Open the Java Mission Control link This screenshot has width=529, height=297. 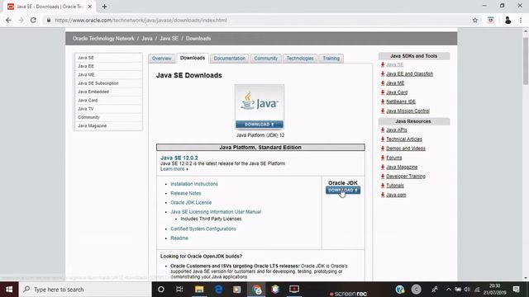point(407,111)
